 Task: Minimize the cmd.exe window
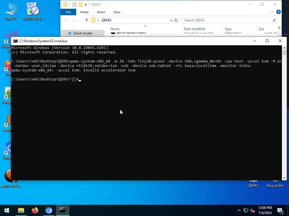coord(255,41)
